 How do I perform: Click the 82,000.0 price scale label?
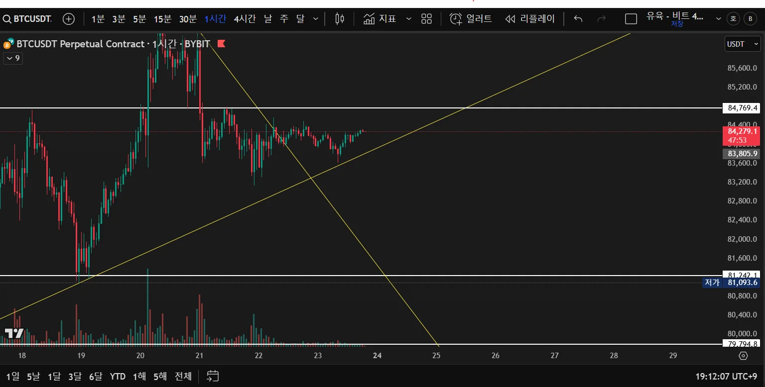click(743, 239)
